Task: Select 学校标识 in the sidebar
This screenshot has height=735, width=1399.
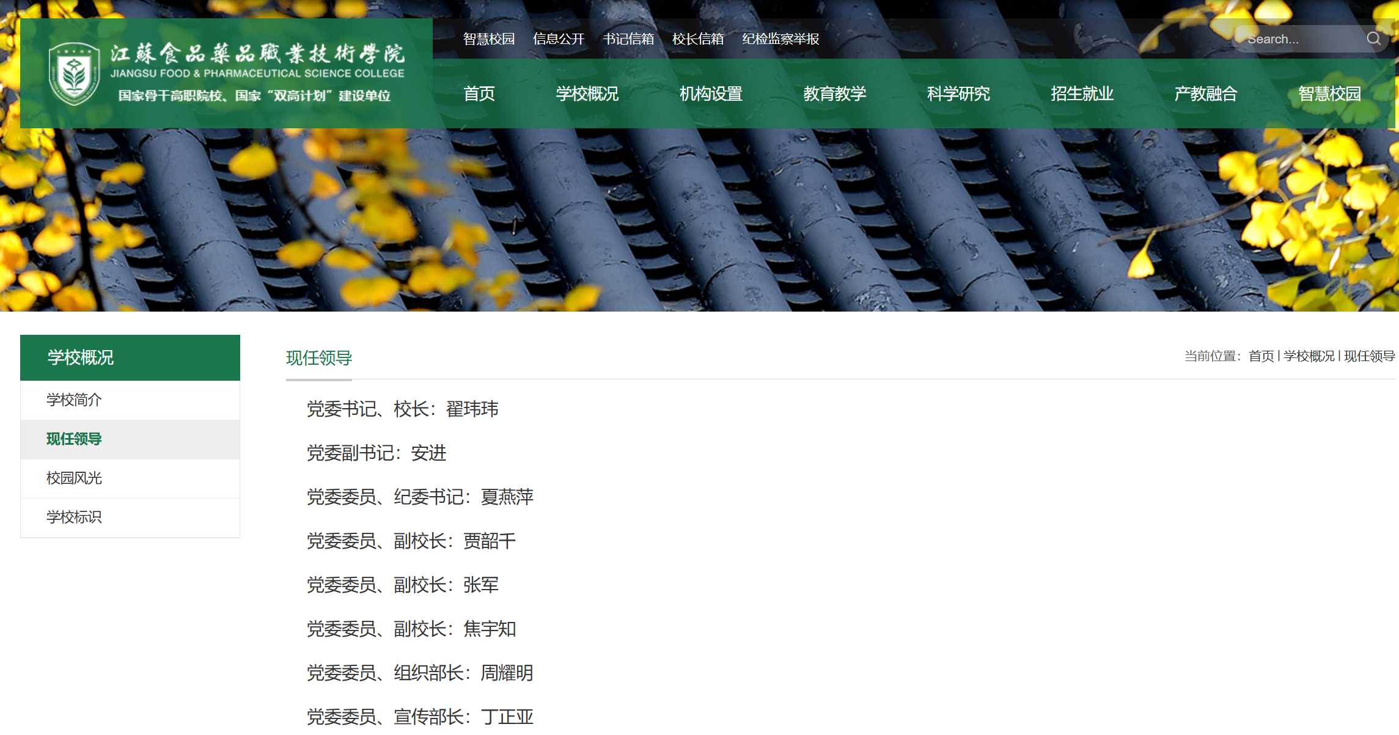Action: pyautogui.click(x=74, y=517)
